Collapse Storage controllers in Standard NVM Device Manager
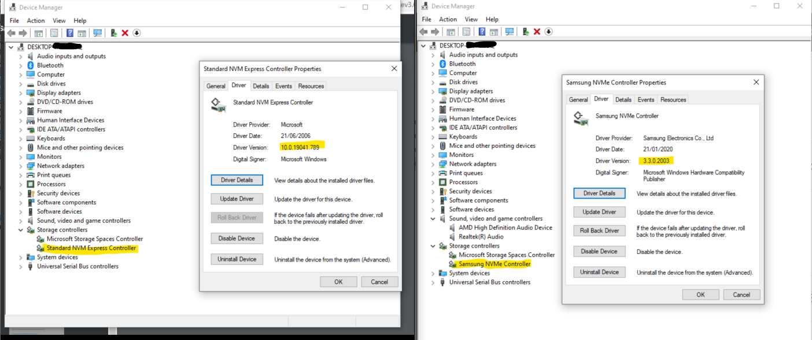The width and height of the screenshot is (812, 340). click(21, 230)
